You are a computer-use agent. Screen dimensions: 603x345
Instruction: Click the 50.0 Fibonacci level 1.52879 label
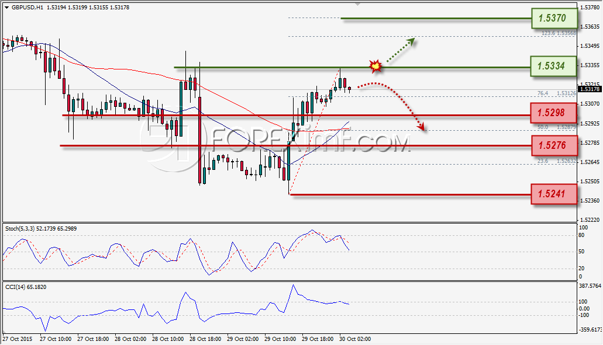click(556, 127)
